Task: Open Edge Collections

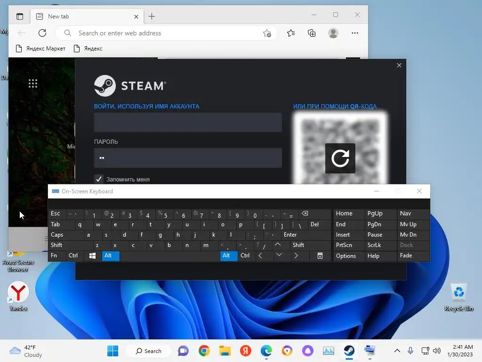Action: click(x=312, y=33)
